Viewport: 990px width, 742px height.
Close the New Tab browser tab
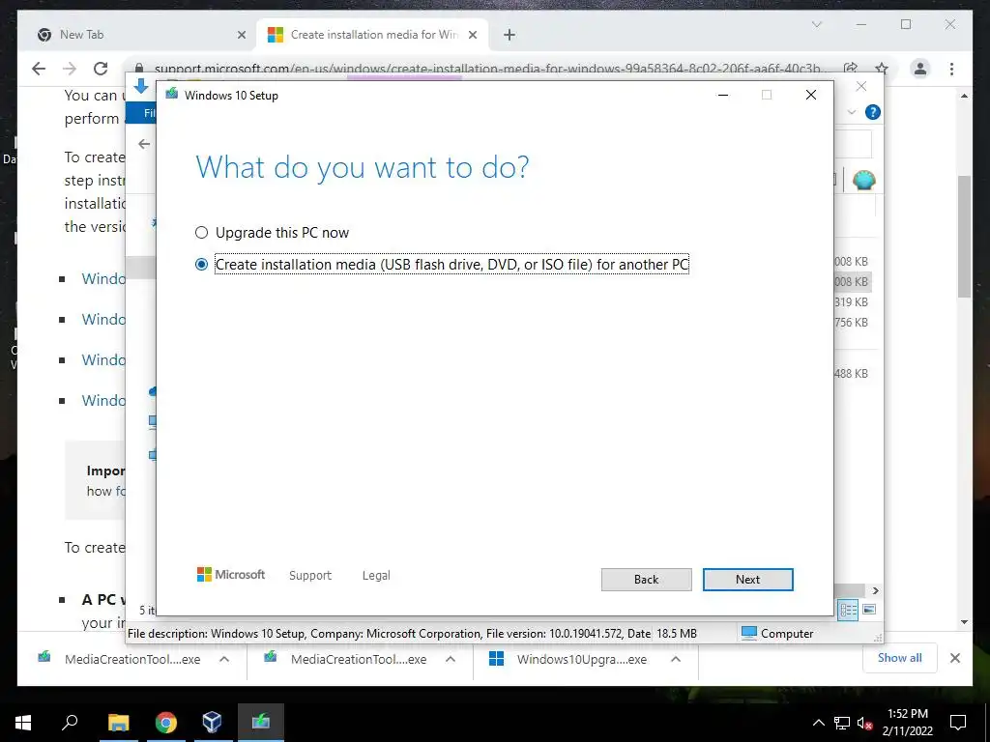tap(241, 35)
